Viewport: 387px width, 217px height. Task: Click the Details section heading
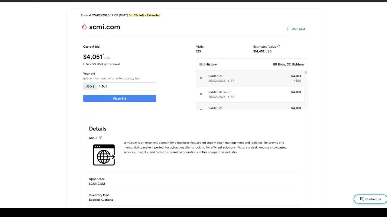(x=98, y=129)
